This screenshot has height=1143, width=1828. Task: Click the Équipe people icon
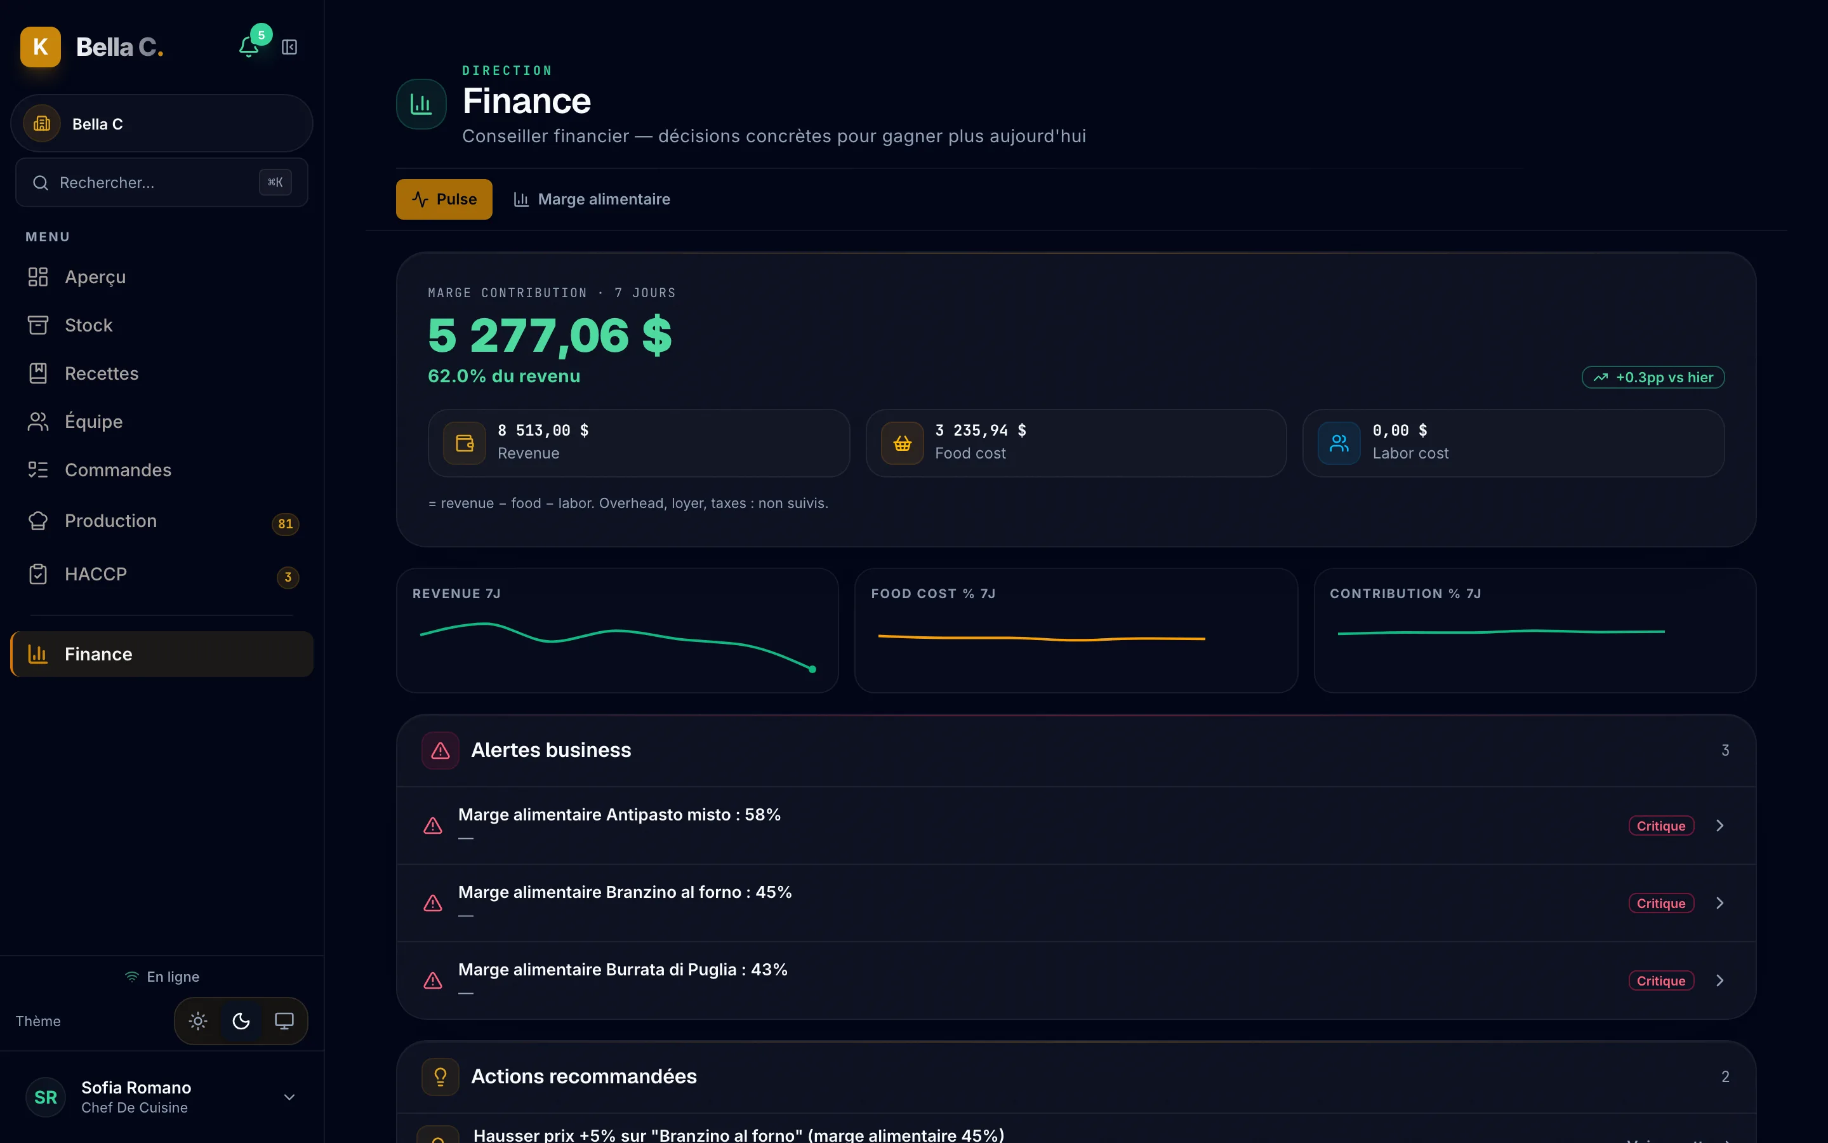coord(38,422)
